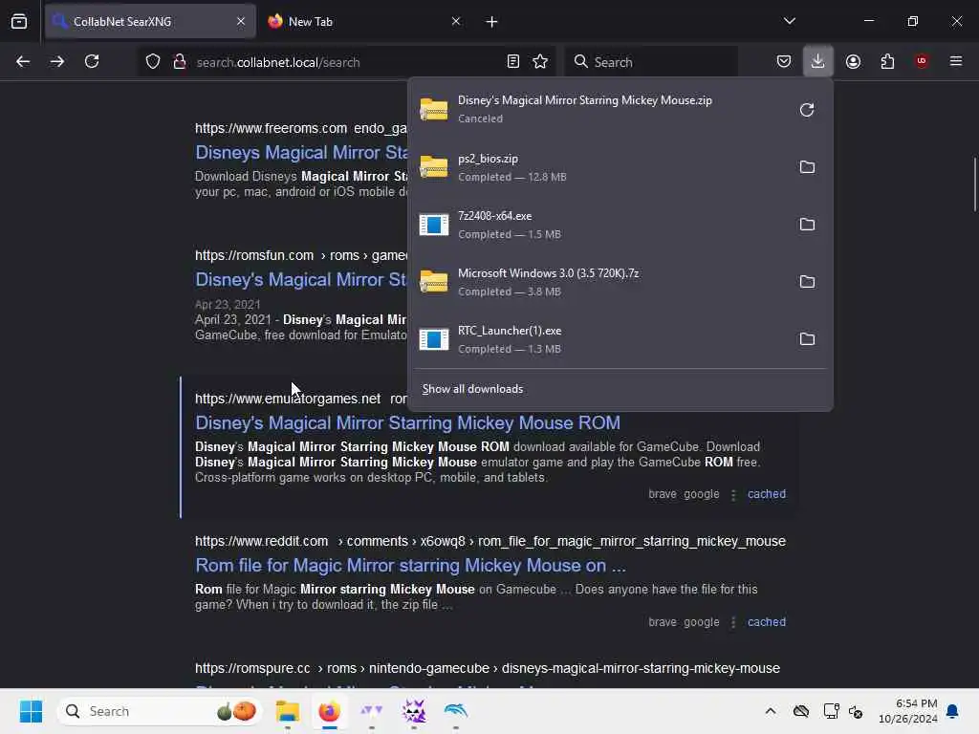Close the New Tab tab
The image size is (979, 734).
tap(456, 21)
